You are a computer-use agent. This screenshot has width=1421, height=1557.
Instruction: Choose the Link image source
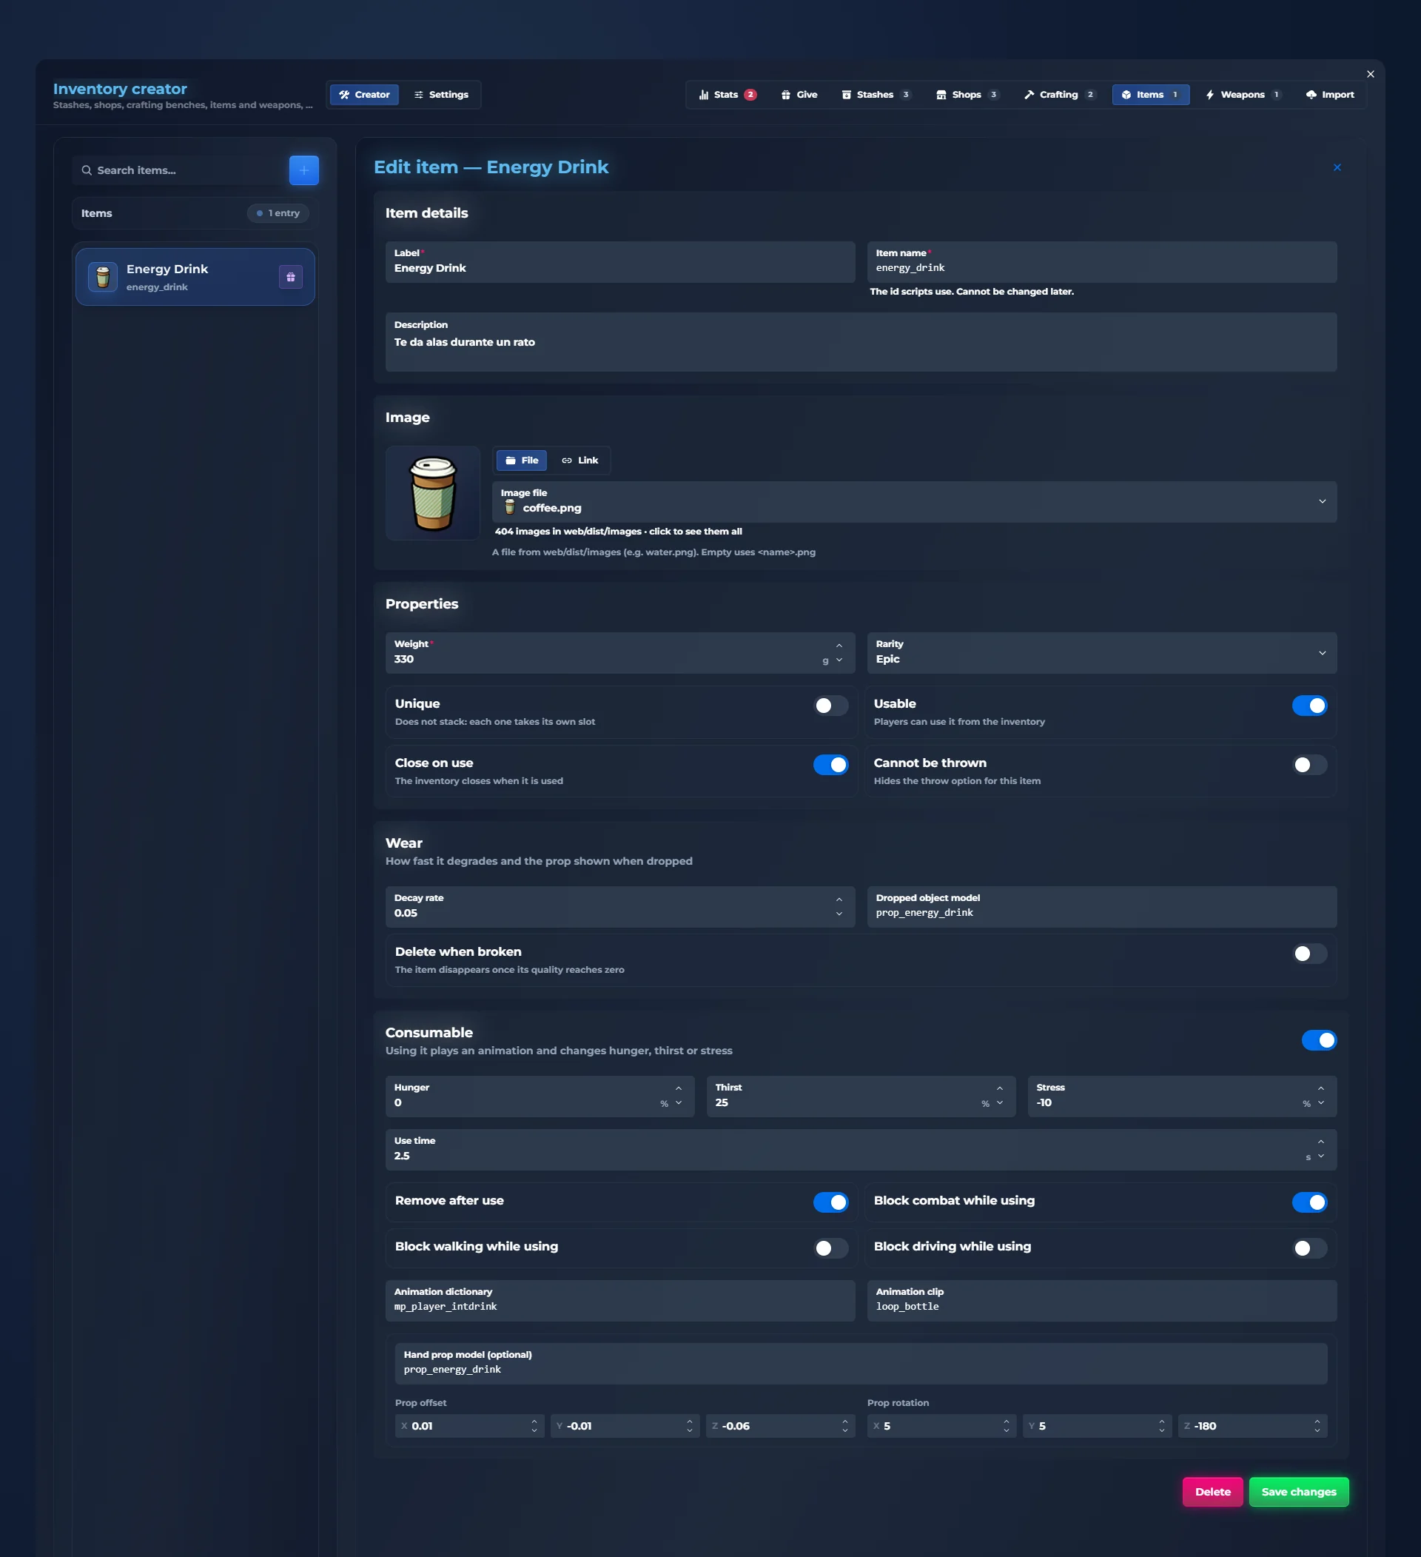580,461
